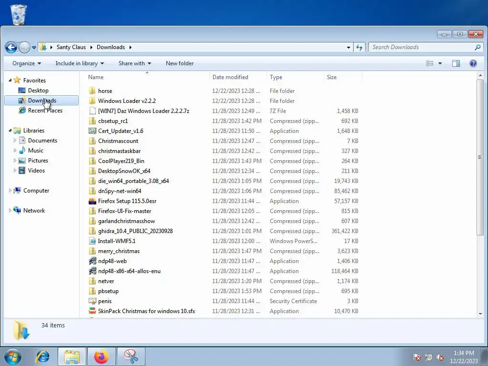The image size is (488, 366).
Task: Select Desktop under Favorites
Action: click(38, 90)
